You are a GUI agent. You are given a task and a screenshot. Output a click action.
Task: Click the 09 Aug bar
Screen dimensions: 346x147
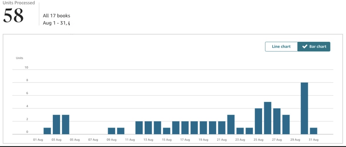coord(112,131)
